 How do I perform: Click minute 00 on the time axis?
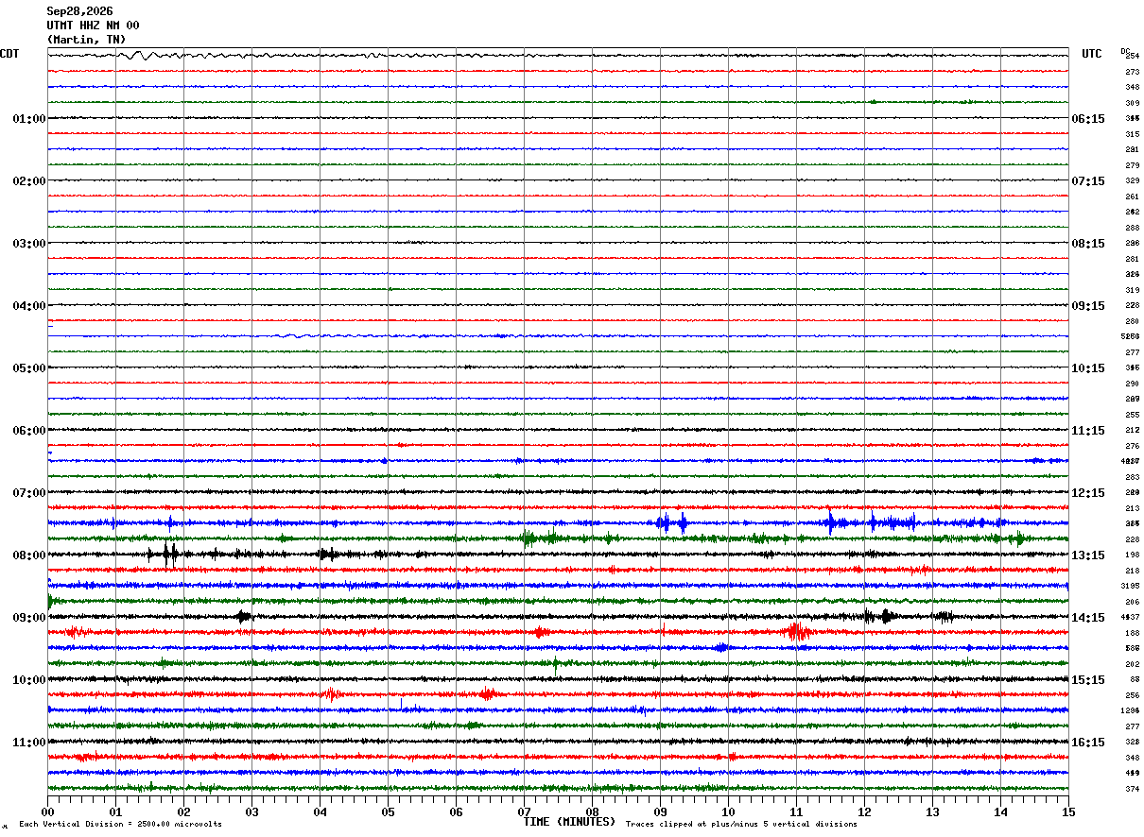(47, 811)
